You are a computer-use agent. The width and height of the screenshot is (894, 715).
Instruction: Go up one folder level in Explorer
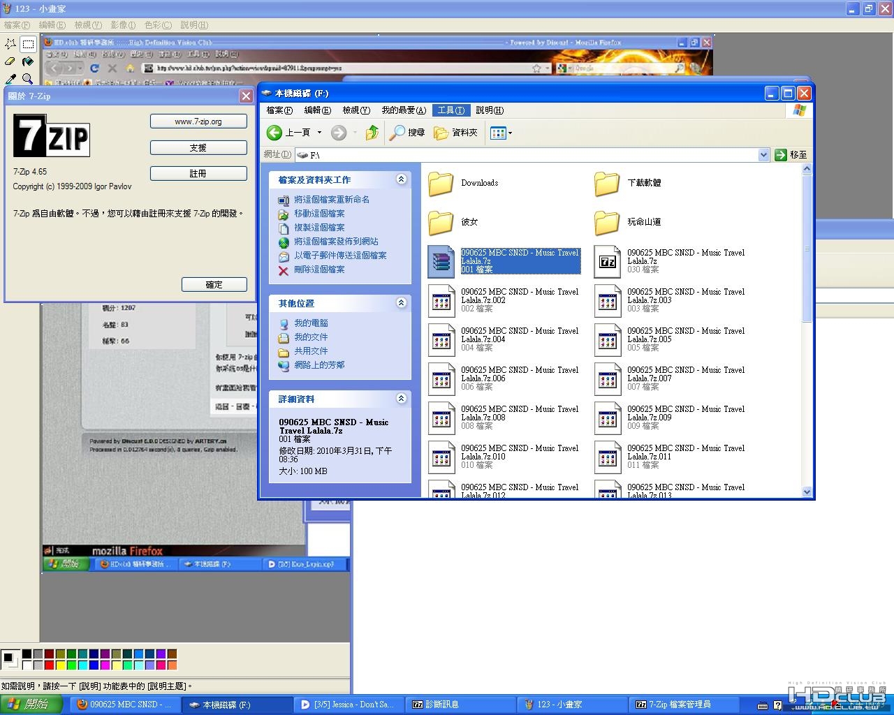tap(372, 133)
